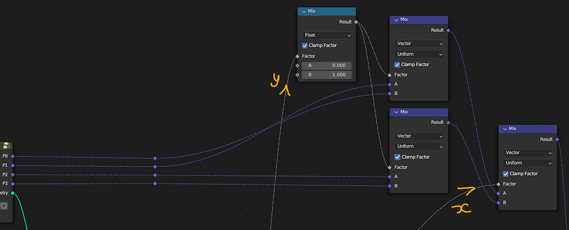Select the reroute node on the P3 wire

155,183
